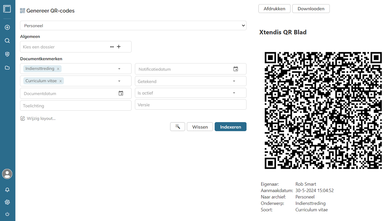
Task: Click the Algemeen section label
Action: click(x=30, y=36)
